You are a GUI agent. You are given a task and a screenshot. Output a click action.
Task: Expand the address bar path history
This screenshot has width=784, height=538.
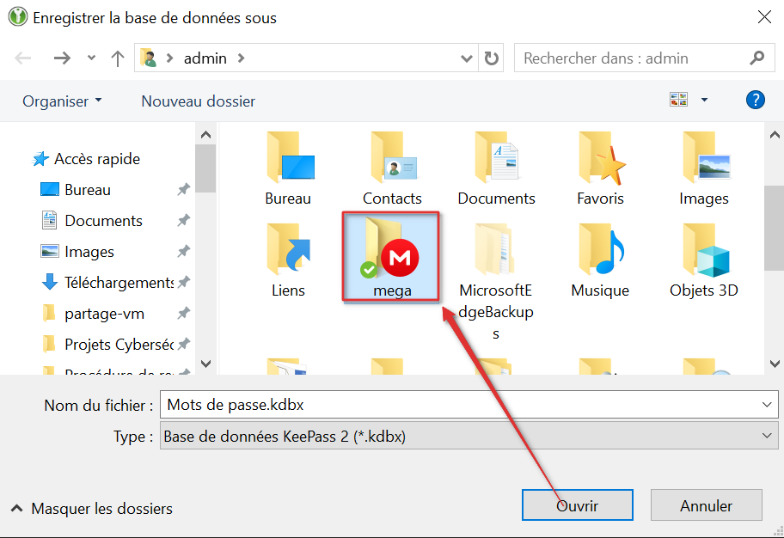pyautogui.click(x=467, y=58)
